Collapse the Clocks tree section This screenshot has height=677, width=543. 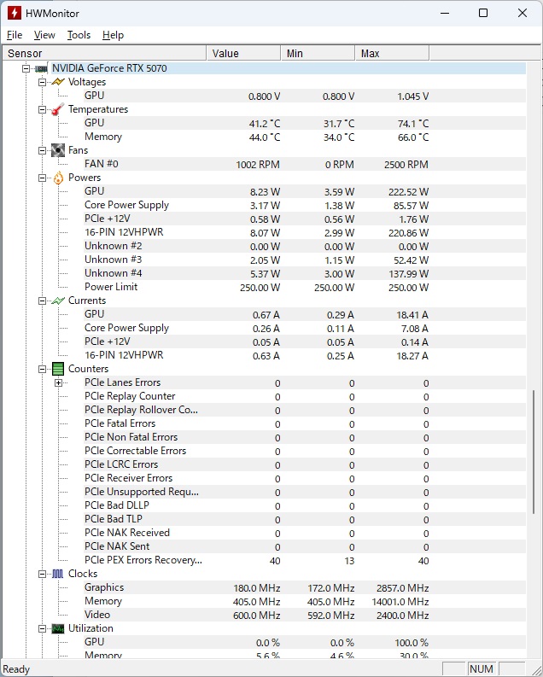42,574
